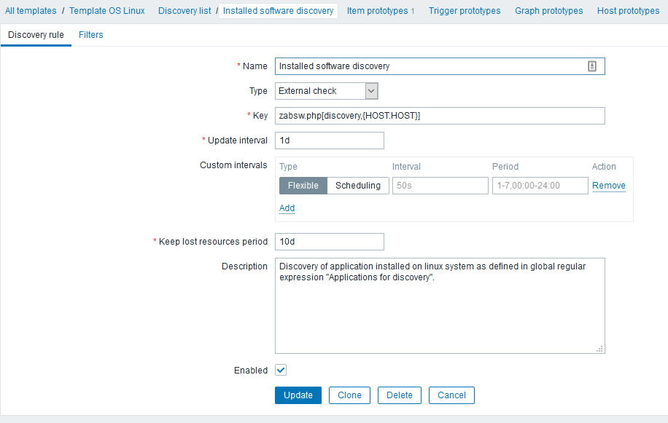The height and width of the screenshot is (423, 668).
Task: Focus the Name input field
Action: (x=440, y=66)
